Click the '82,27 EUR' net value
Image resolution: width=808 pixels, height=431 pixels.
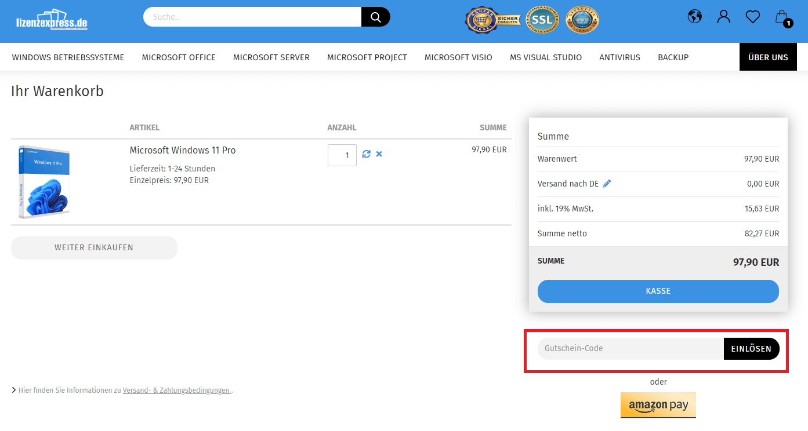pos(762,233)
